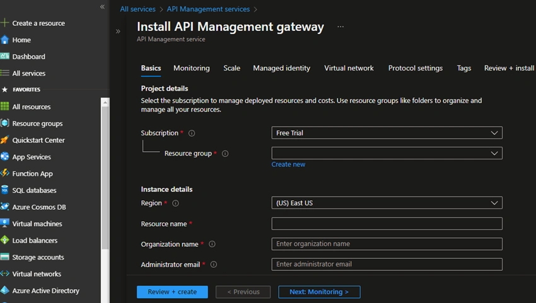Open the Region dropdown showing East US

coord(387,203)
